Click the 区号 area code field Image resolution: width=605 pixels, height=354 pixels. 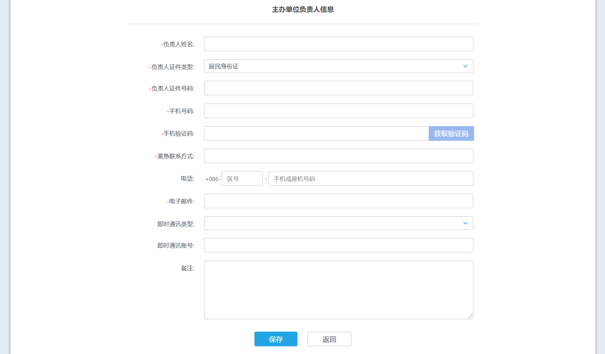click(242, 179)
